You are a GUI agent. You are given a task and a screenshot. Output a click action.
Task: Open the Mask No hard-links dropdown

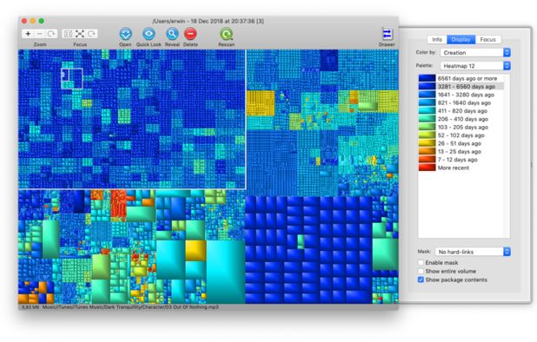point(473,252)
